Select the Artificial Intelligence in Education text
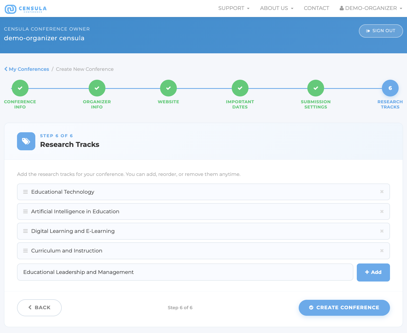This screenshot has height=333, width=407. point(75,211)
